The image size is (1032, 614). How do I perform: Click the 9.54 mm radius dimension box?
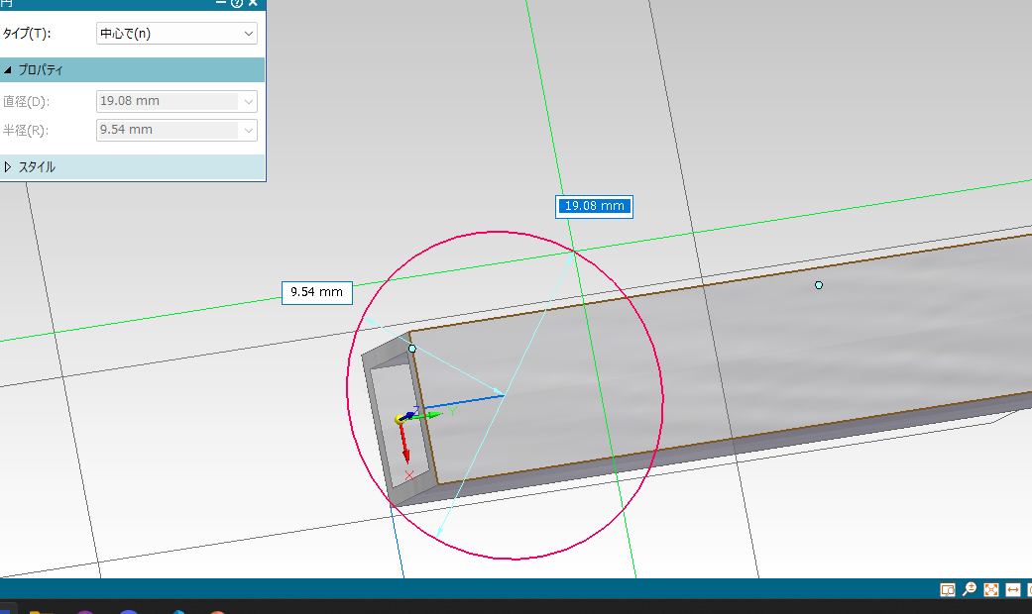click(317, 292)
